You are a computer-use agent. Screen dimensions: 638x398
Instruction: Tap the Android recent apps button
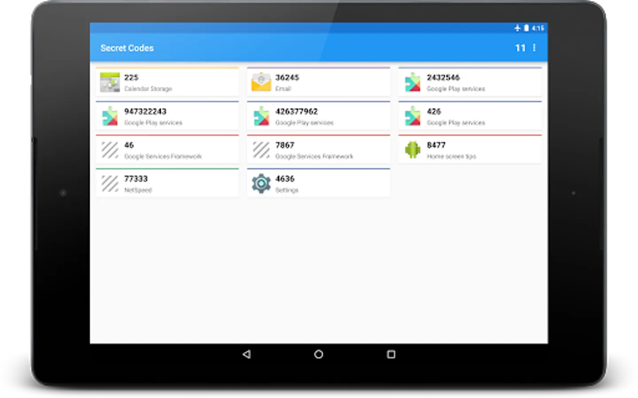point(391,354)
